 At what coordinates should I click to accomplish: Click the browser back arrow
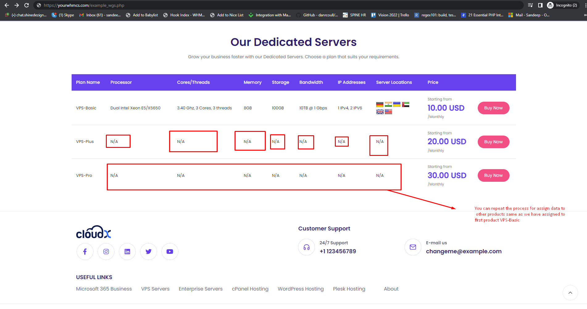click(x=7, y=5)
